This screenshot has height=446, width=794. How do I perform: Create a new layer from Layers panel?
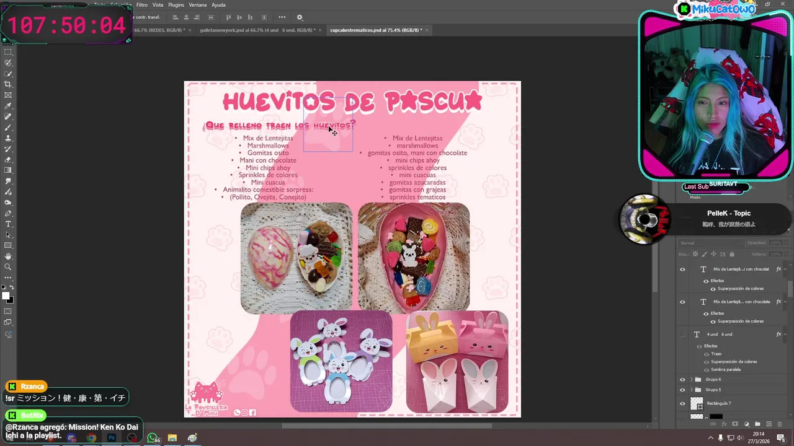(769, 424)
